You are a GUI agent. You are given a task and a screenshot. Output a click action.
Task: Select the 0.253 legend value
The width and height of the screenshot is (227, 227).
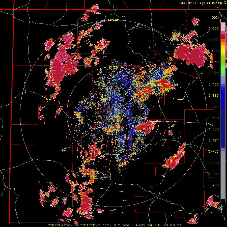tap(214, 185)
